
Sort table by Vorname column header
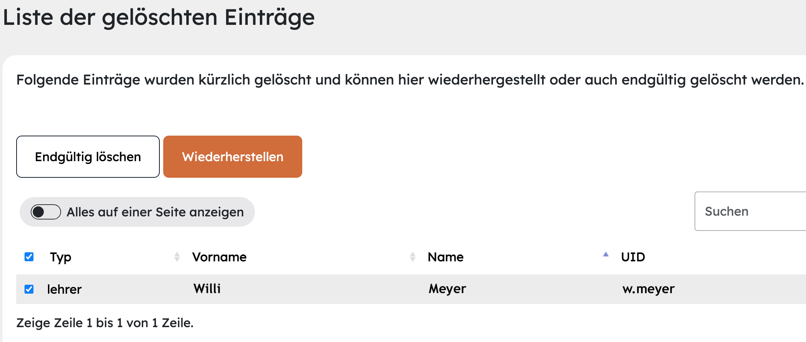click(219, 257)
